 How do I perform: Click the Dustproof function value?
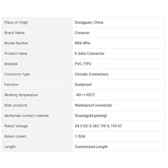coord(83,85)
